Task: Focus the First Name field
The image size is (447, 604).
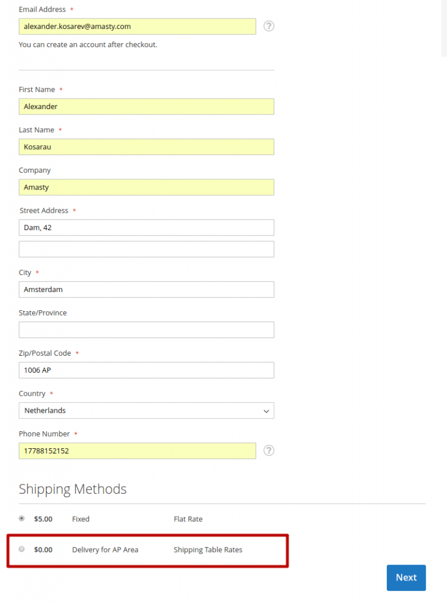Action: [146, 107]
